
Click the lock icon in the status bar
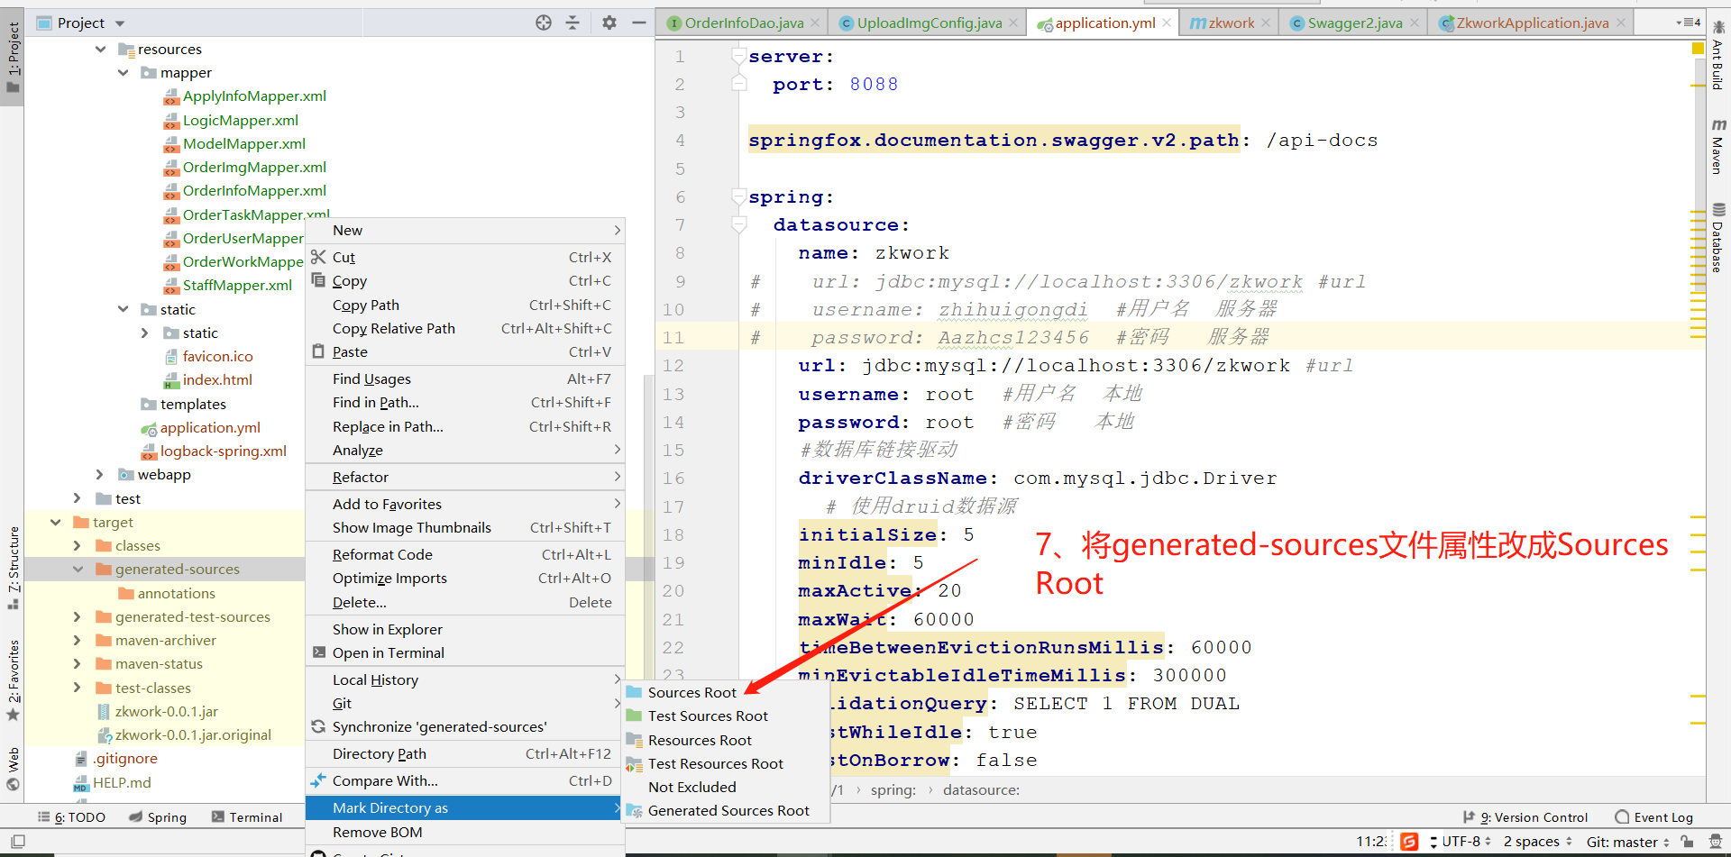1687,842
